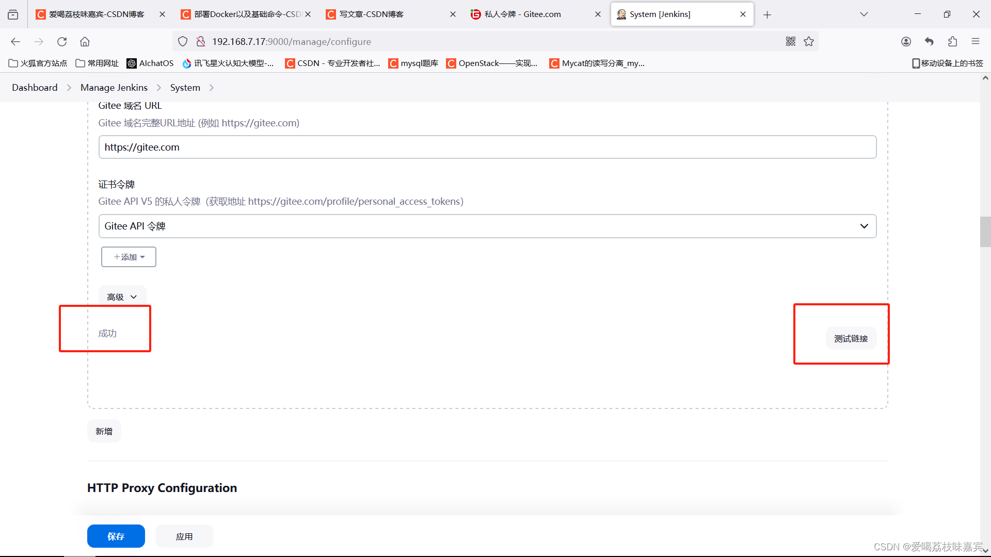991x557 pixels.
Task: Click the 测试链接 test connection button
Action: tap(851, 338)
